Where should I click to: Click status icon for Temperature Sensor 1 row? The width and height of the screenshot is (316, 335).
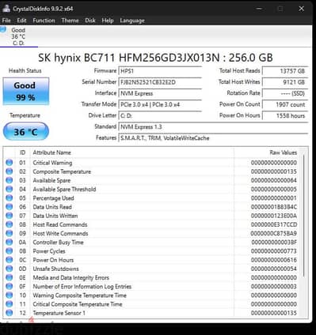click(10, 313)
